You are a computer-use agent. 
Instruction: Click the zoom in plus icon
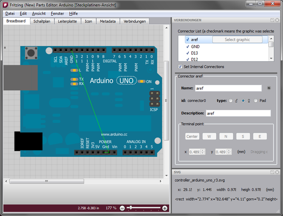[x=164, y=208]
